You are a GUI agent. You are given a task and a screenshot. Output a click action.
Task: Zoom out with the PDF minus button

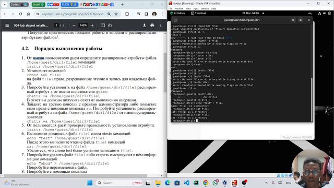74,26
